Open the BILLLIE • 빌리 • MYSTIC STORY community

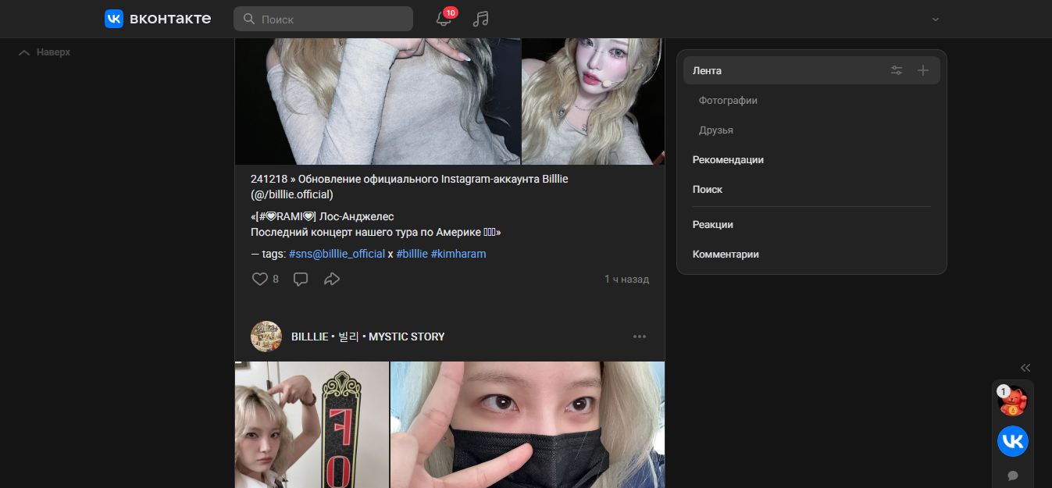368,337
